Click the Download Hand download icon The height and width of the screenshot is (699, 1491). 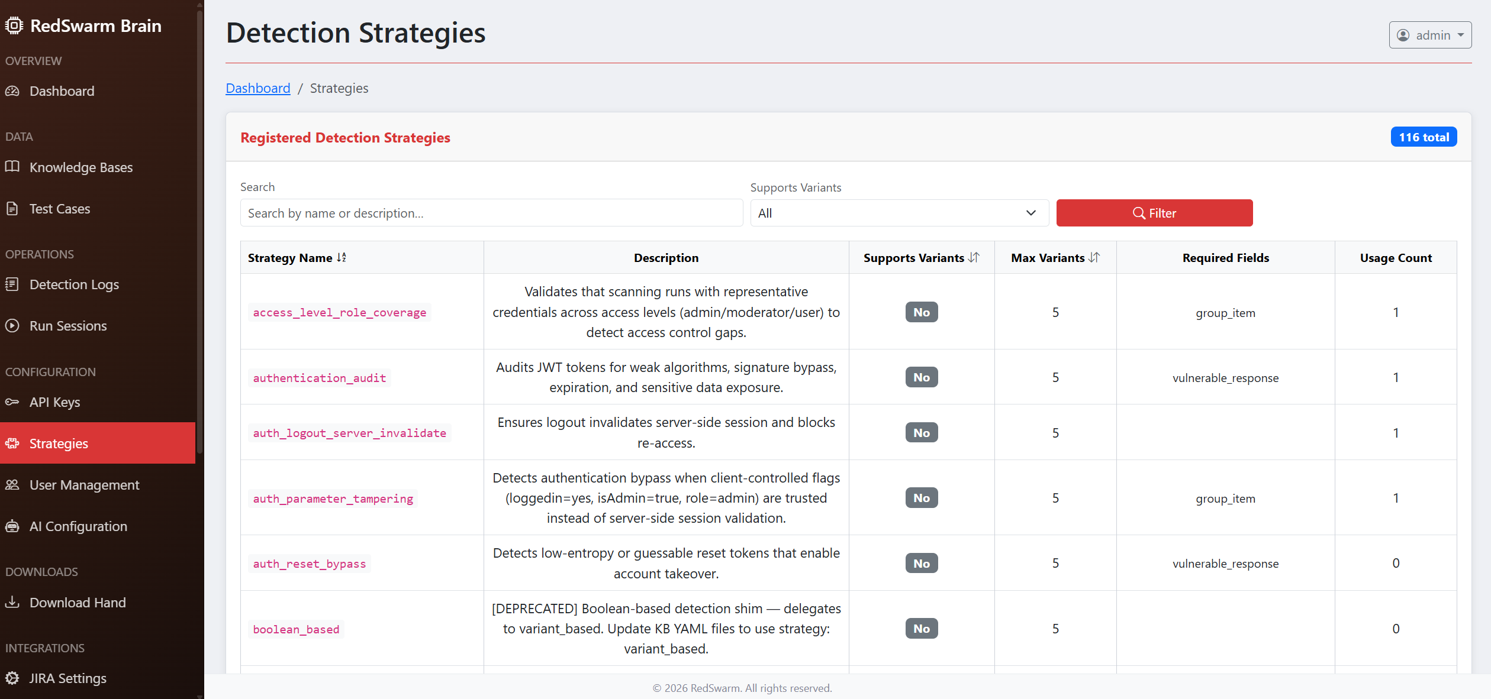[12, 602]
